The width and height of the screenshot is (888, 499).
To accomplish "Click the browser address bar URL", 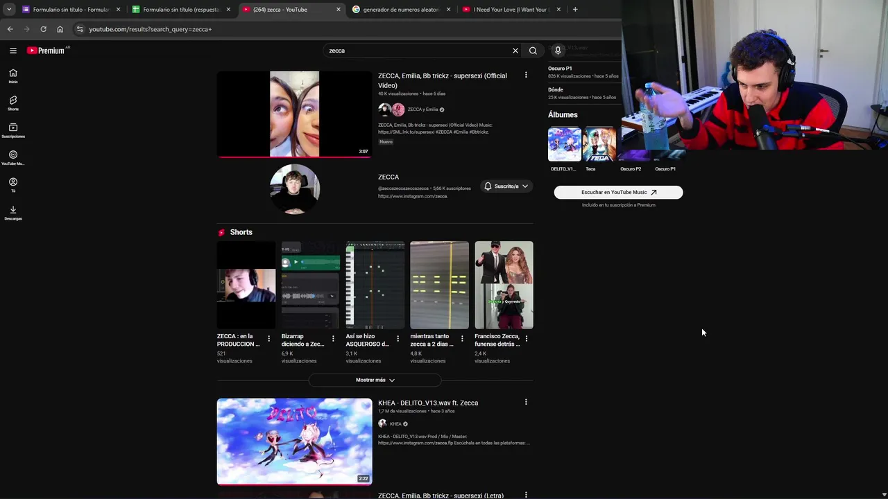I will (151, 29).
